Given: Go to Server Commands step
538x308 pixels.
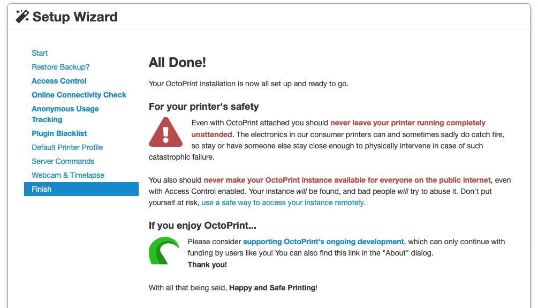Looking at the screenshot, I should point(63,161).
